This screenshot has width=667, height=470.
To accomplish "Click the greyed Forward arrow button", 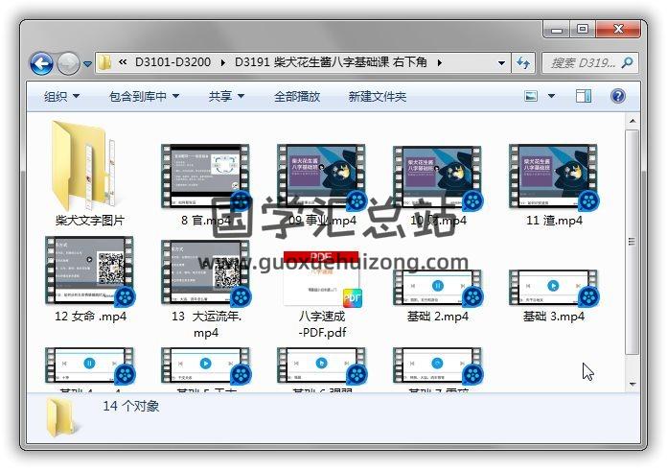I will [68, 63].
